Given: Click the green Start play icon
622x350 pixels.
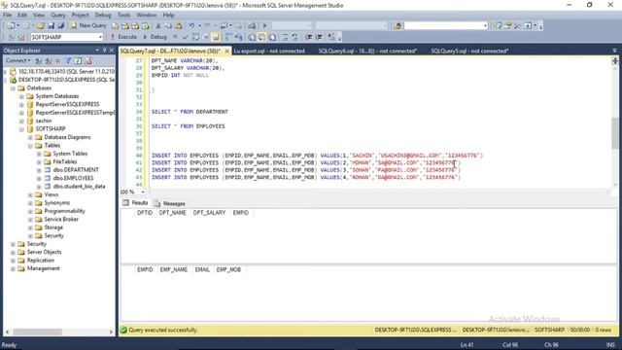Looking at the screenshot, I should pyautogui.click(x=264, y=25).
